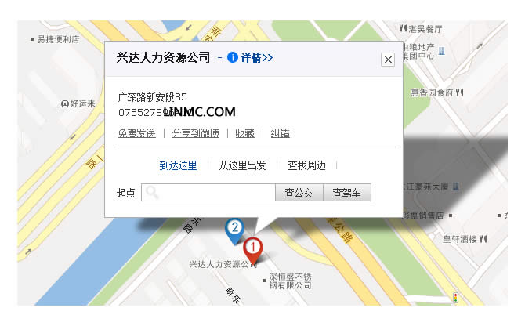
Task: Click the 湛吴餐厅 restaurant icon on map
Action: tap(403, 28)
